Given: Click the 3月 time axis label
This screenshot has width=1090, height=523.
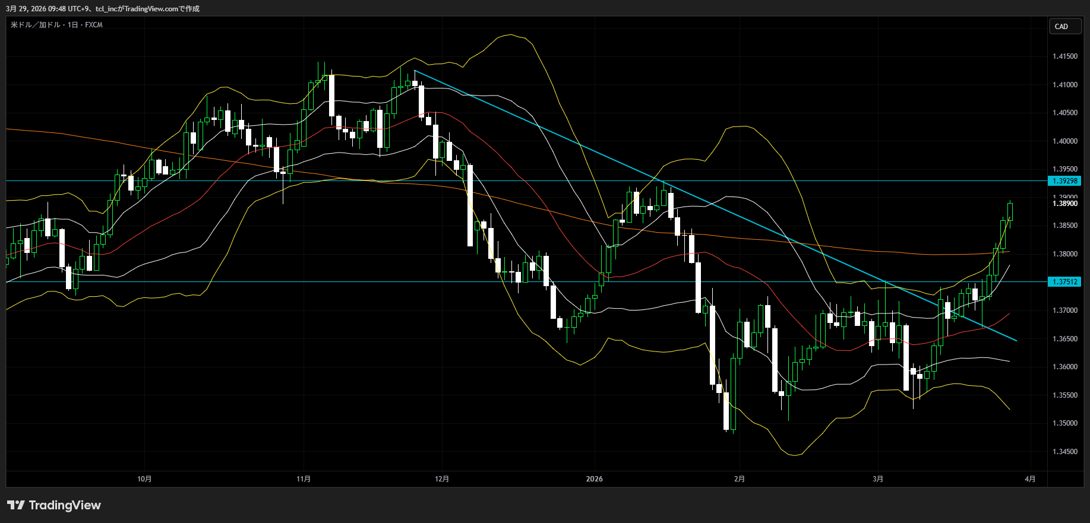Looking at the screenshot, I should (x=878, y=479).
